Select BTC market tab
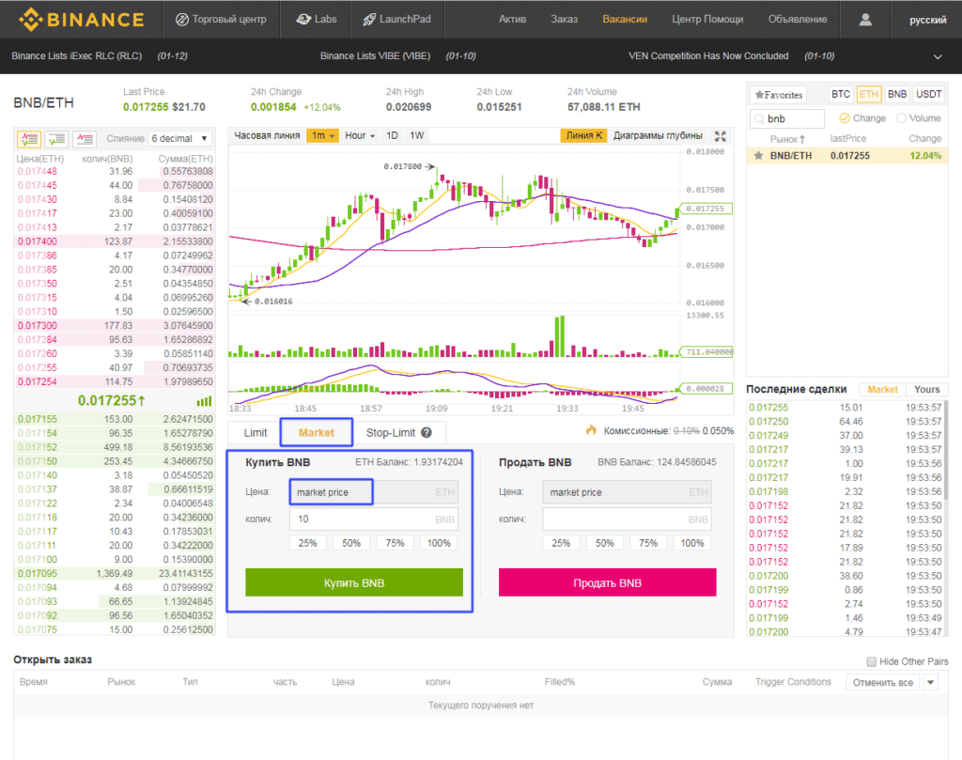Image resolution: width=962 pixels, height=760 pixels. click(841, 95)
